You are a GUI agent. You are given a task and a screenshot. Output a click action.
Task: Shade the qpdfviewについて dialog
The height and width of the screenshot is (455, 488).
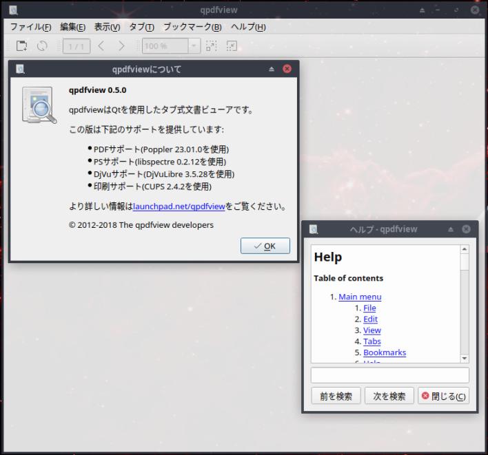(x=272, y=69)
